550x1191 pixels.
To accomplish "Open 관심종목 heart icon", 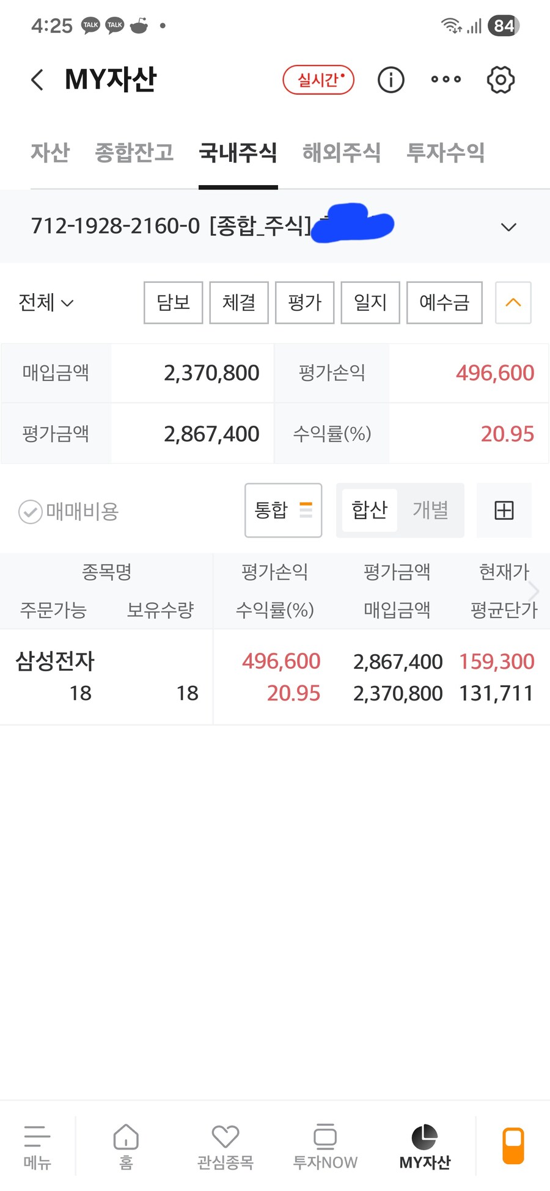I will (x=225, y=1146).
